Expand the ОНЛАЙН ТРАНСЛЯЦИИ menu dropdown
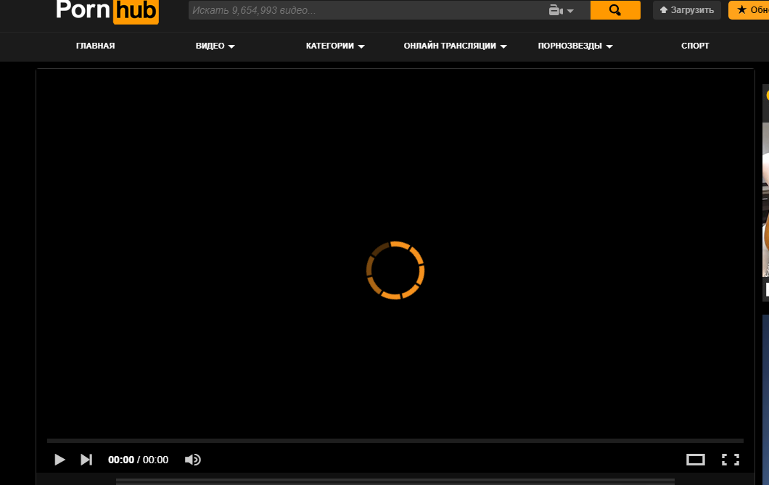The image size is (769, 485). [x=455, y=46]
